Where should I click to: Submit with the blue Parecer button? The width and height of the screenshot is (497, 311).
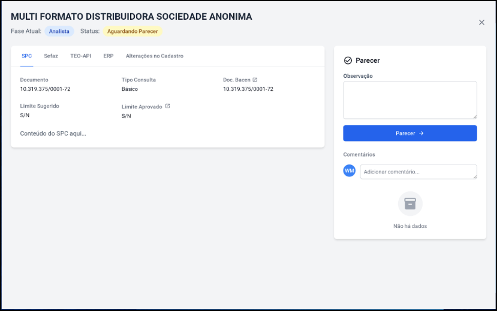(410, 133)
